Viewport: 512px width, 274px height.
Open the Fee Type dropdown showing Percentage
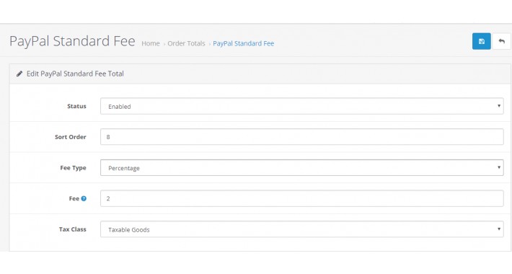[x=301, y=167]
